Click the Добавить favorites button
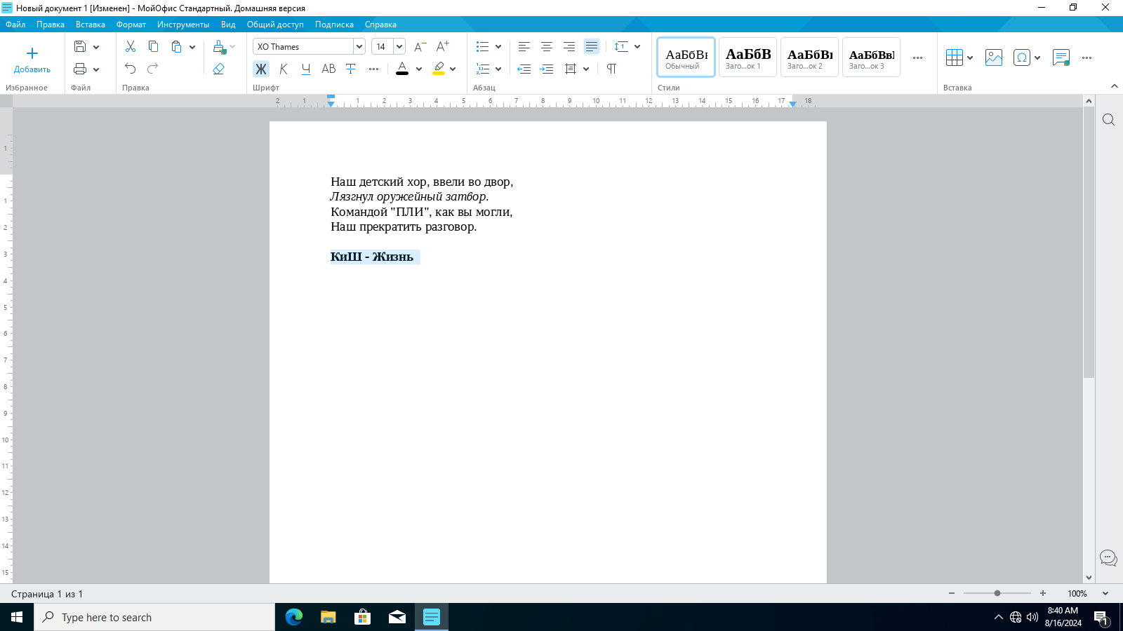1123x631 pixels. coord(32,60)
